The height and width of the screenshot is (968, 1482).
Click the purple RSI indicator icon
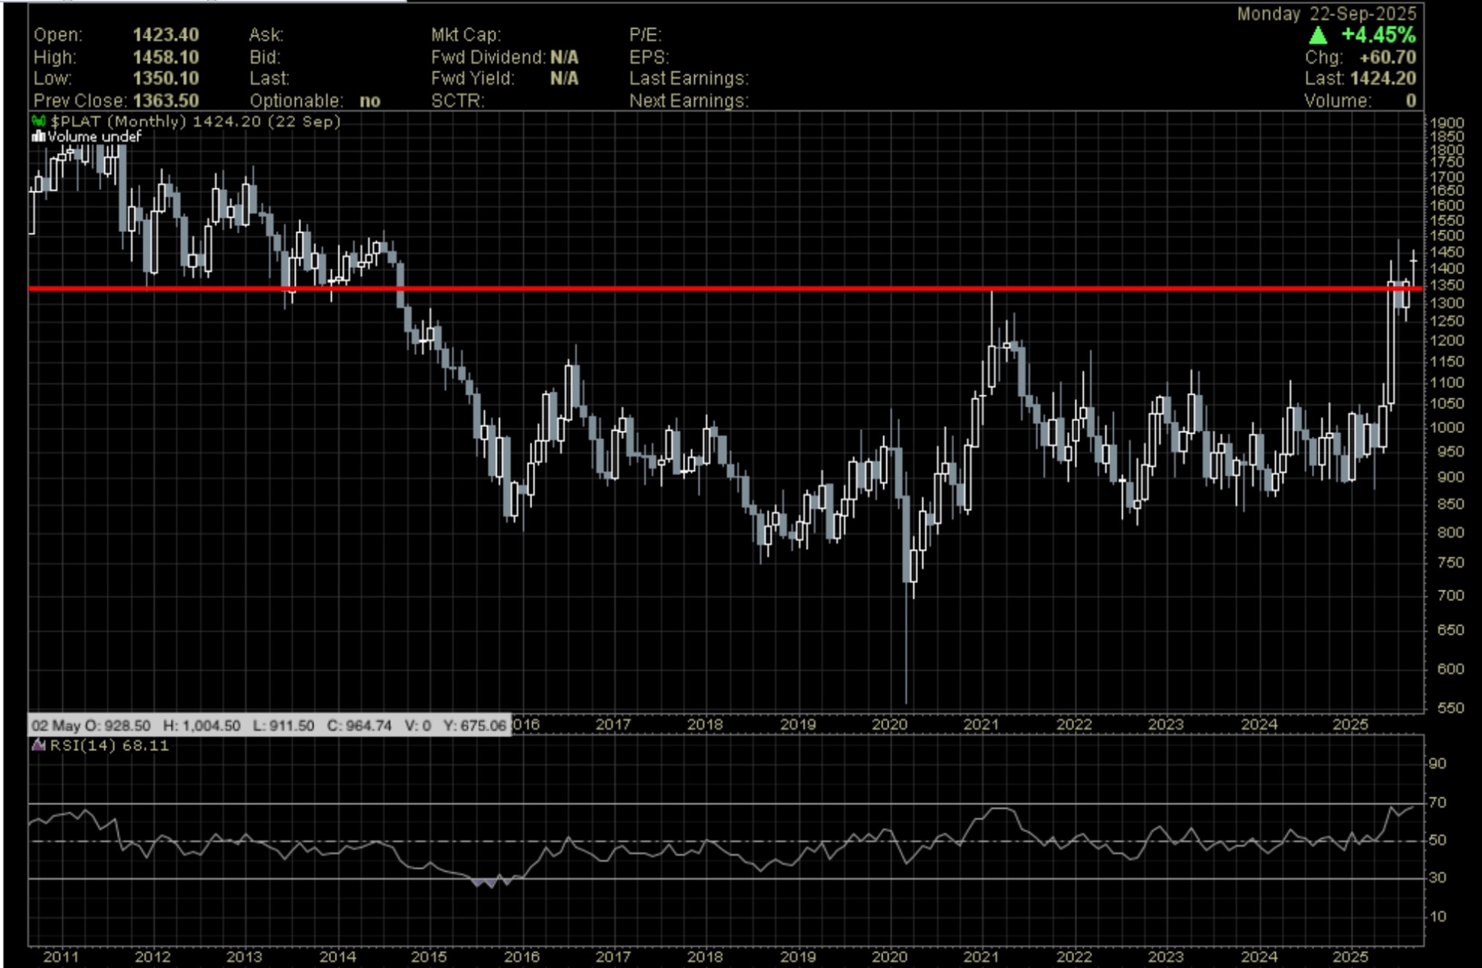point(38,745)
